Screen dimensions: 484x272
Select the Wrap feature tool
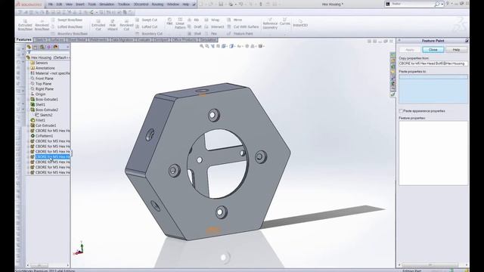pos(212,20)
